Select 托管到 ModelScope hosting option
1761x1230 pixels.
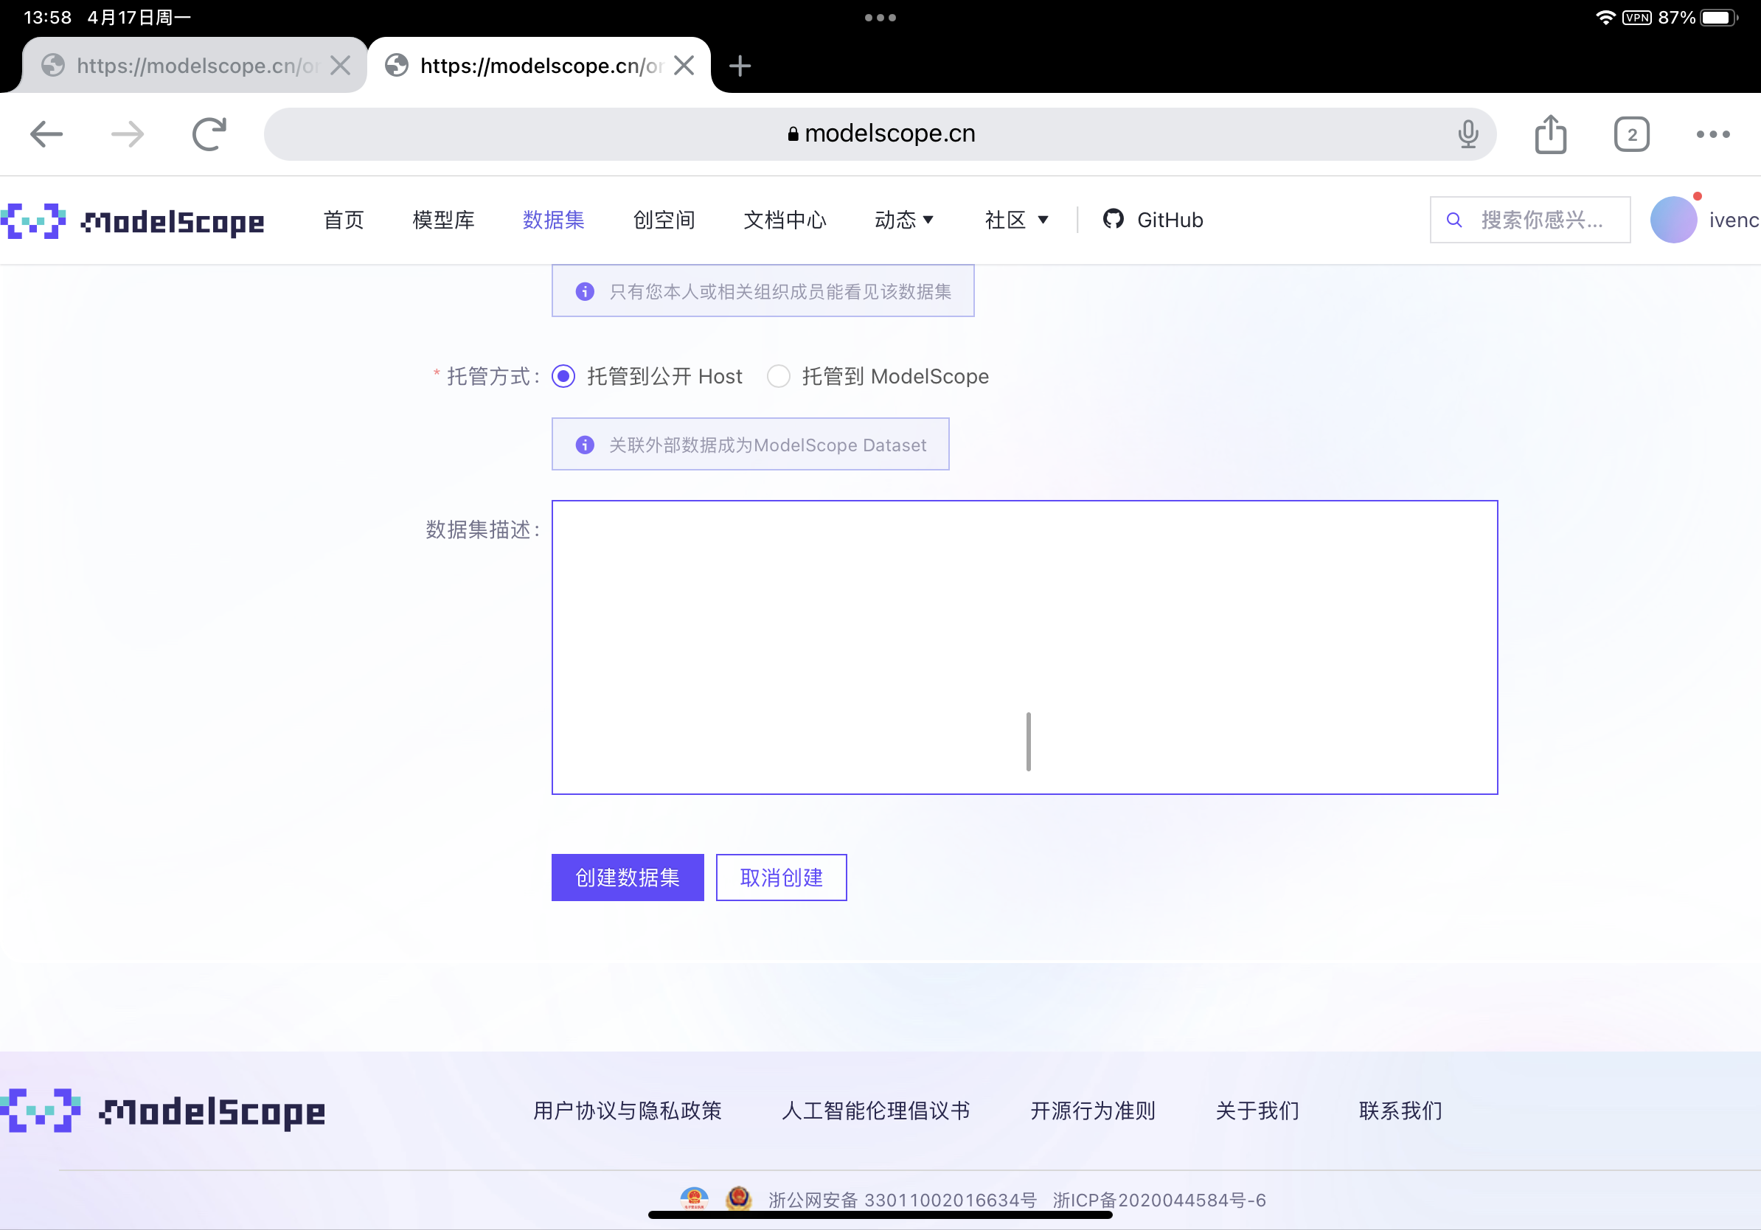[779, 377]
